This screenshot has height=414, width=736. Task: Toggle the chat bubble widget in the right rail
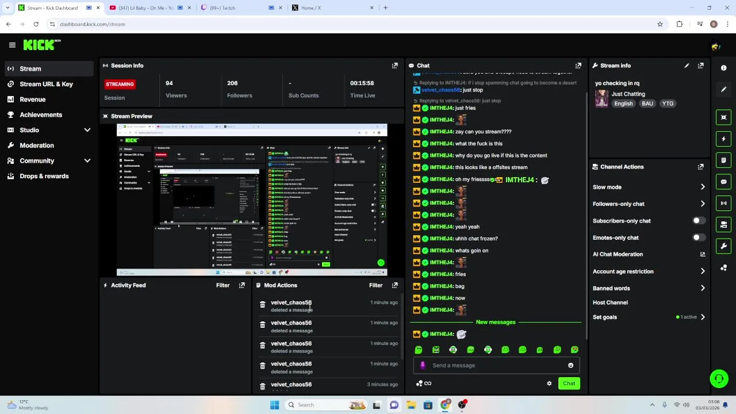pyautogui.click(x=723, y=182)
